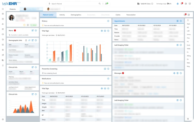
Task: Toggle the green Active status badge
Action: tap(33, 25)
